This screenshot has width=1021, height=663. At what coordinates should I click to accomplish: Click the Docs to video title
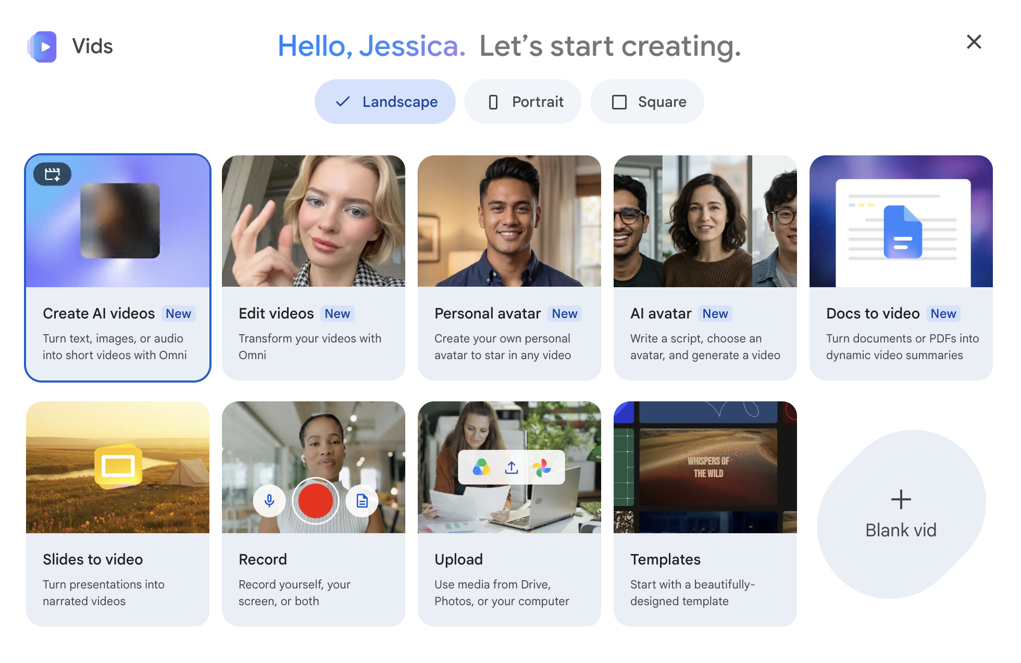tap(873, 313)
